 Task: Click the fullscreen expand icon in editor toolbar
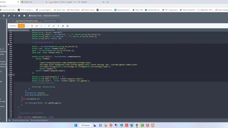(41, 26)
